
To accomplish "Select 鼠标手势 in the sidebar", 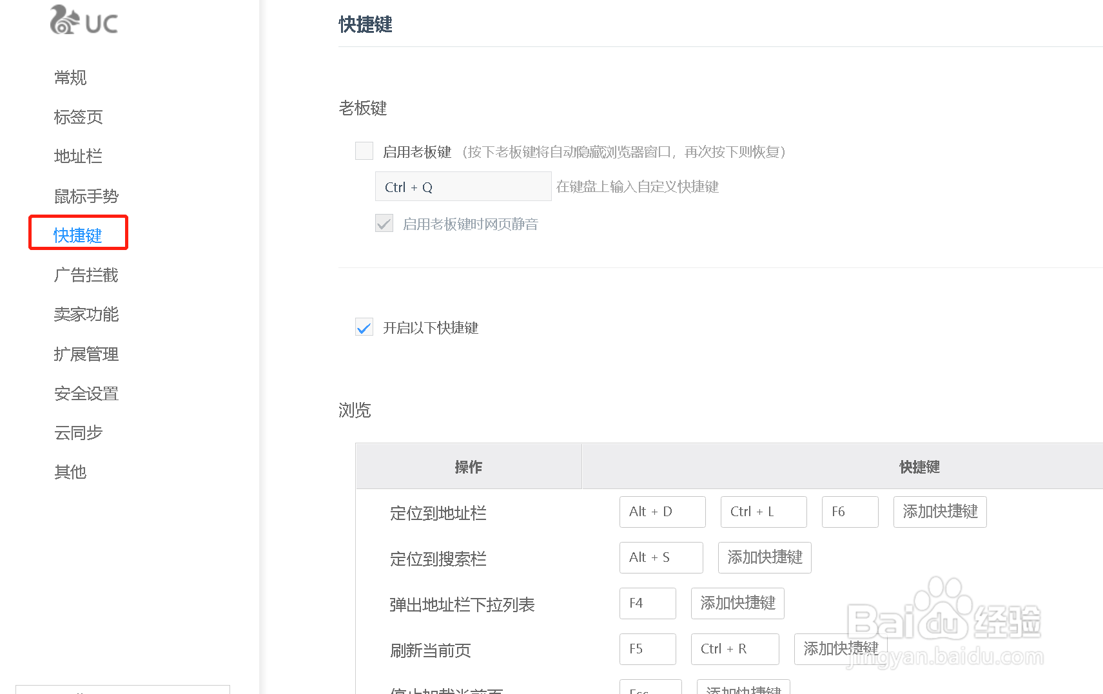I will 86,196.
